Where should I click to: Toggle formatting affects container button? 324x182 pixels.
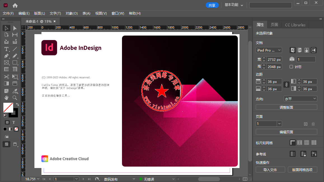7,122
